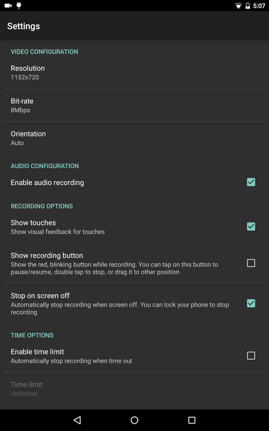The width and height of the screenshot is (269, 431).
Task: Tap the Wi-Fi signal icon
Action: 238,6
